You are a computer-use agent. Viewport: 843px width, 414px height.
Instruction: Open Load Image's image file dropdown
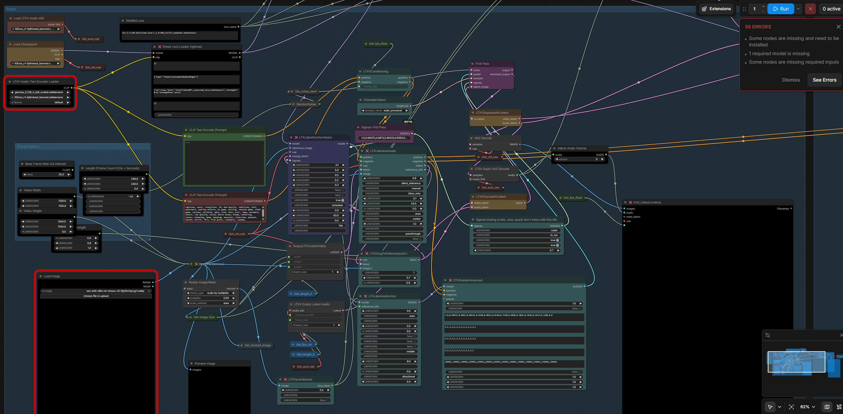pos(96,291)
